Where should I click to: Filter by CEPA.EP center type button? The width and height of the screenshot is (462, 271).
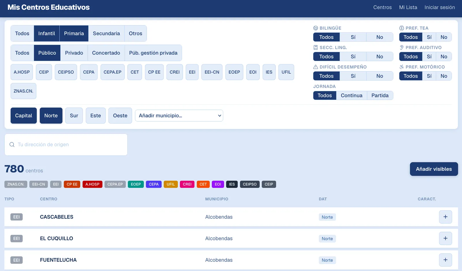112,72
